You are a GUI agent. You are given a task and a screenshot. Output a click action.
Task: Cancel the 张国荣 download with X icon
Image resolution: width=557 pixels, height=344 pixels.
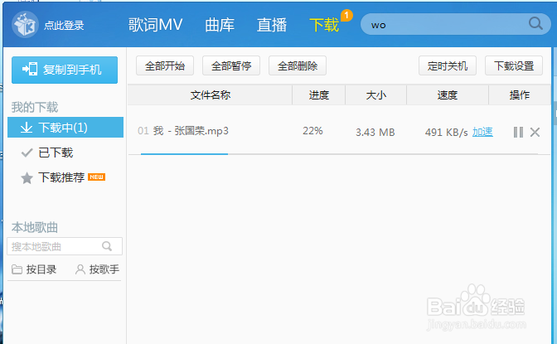click(x=535, y=132)
